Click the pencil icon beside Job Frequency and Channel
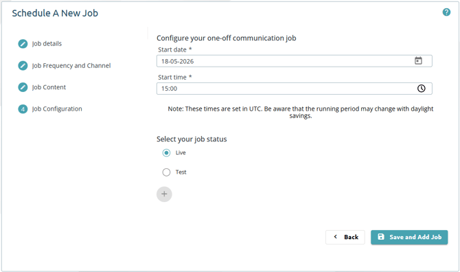Viewport: 460px width, 272px height. 23,65
